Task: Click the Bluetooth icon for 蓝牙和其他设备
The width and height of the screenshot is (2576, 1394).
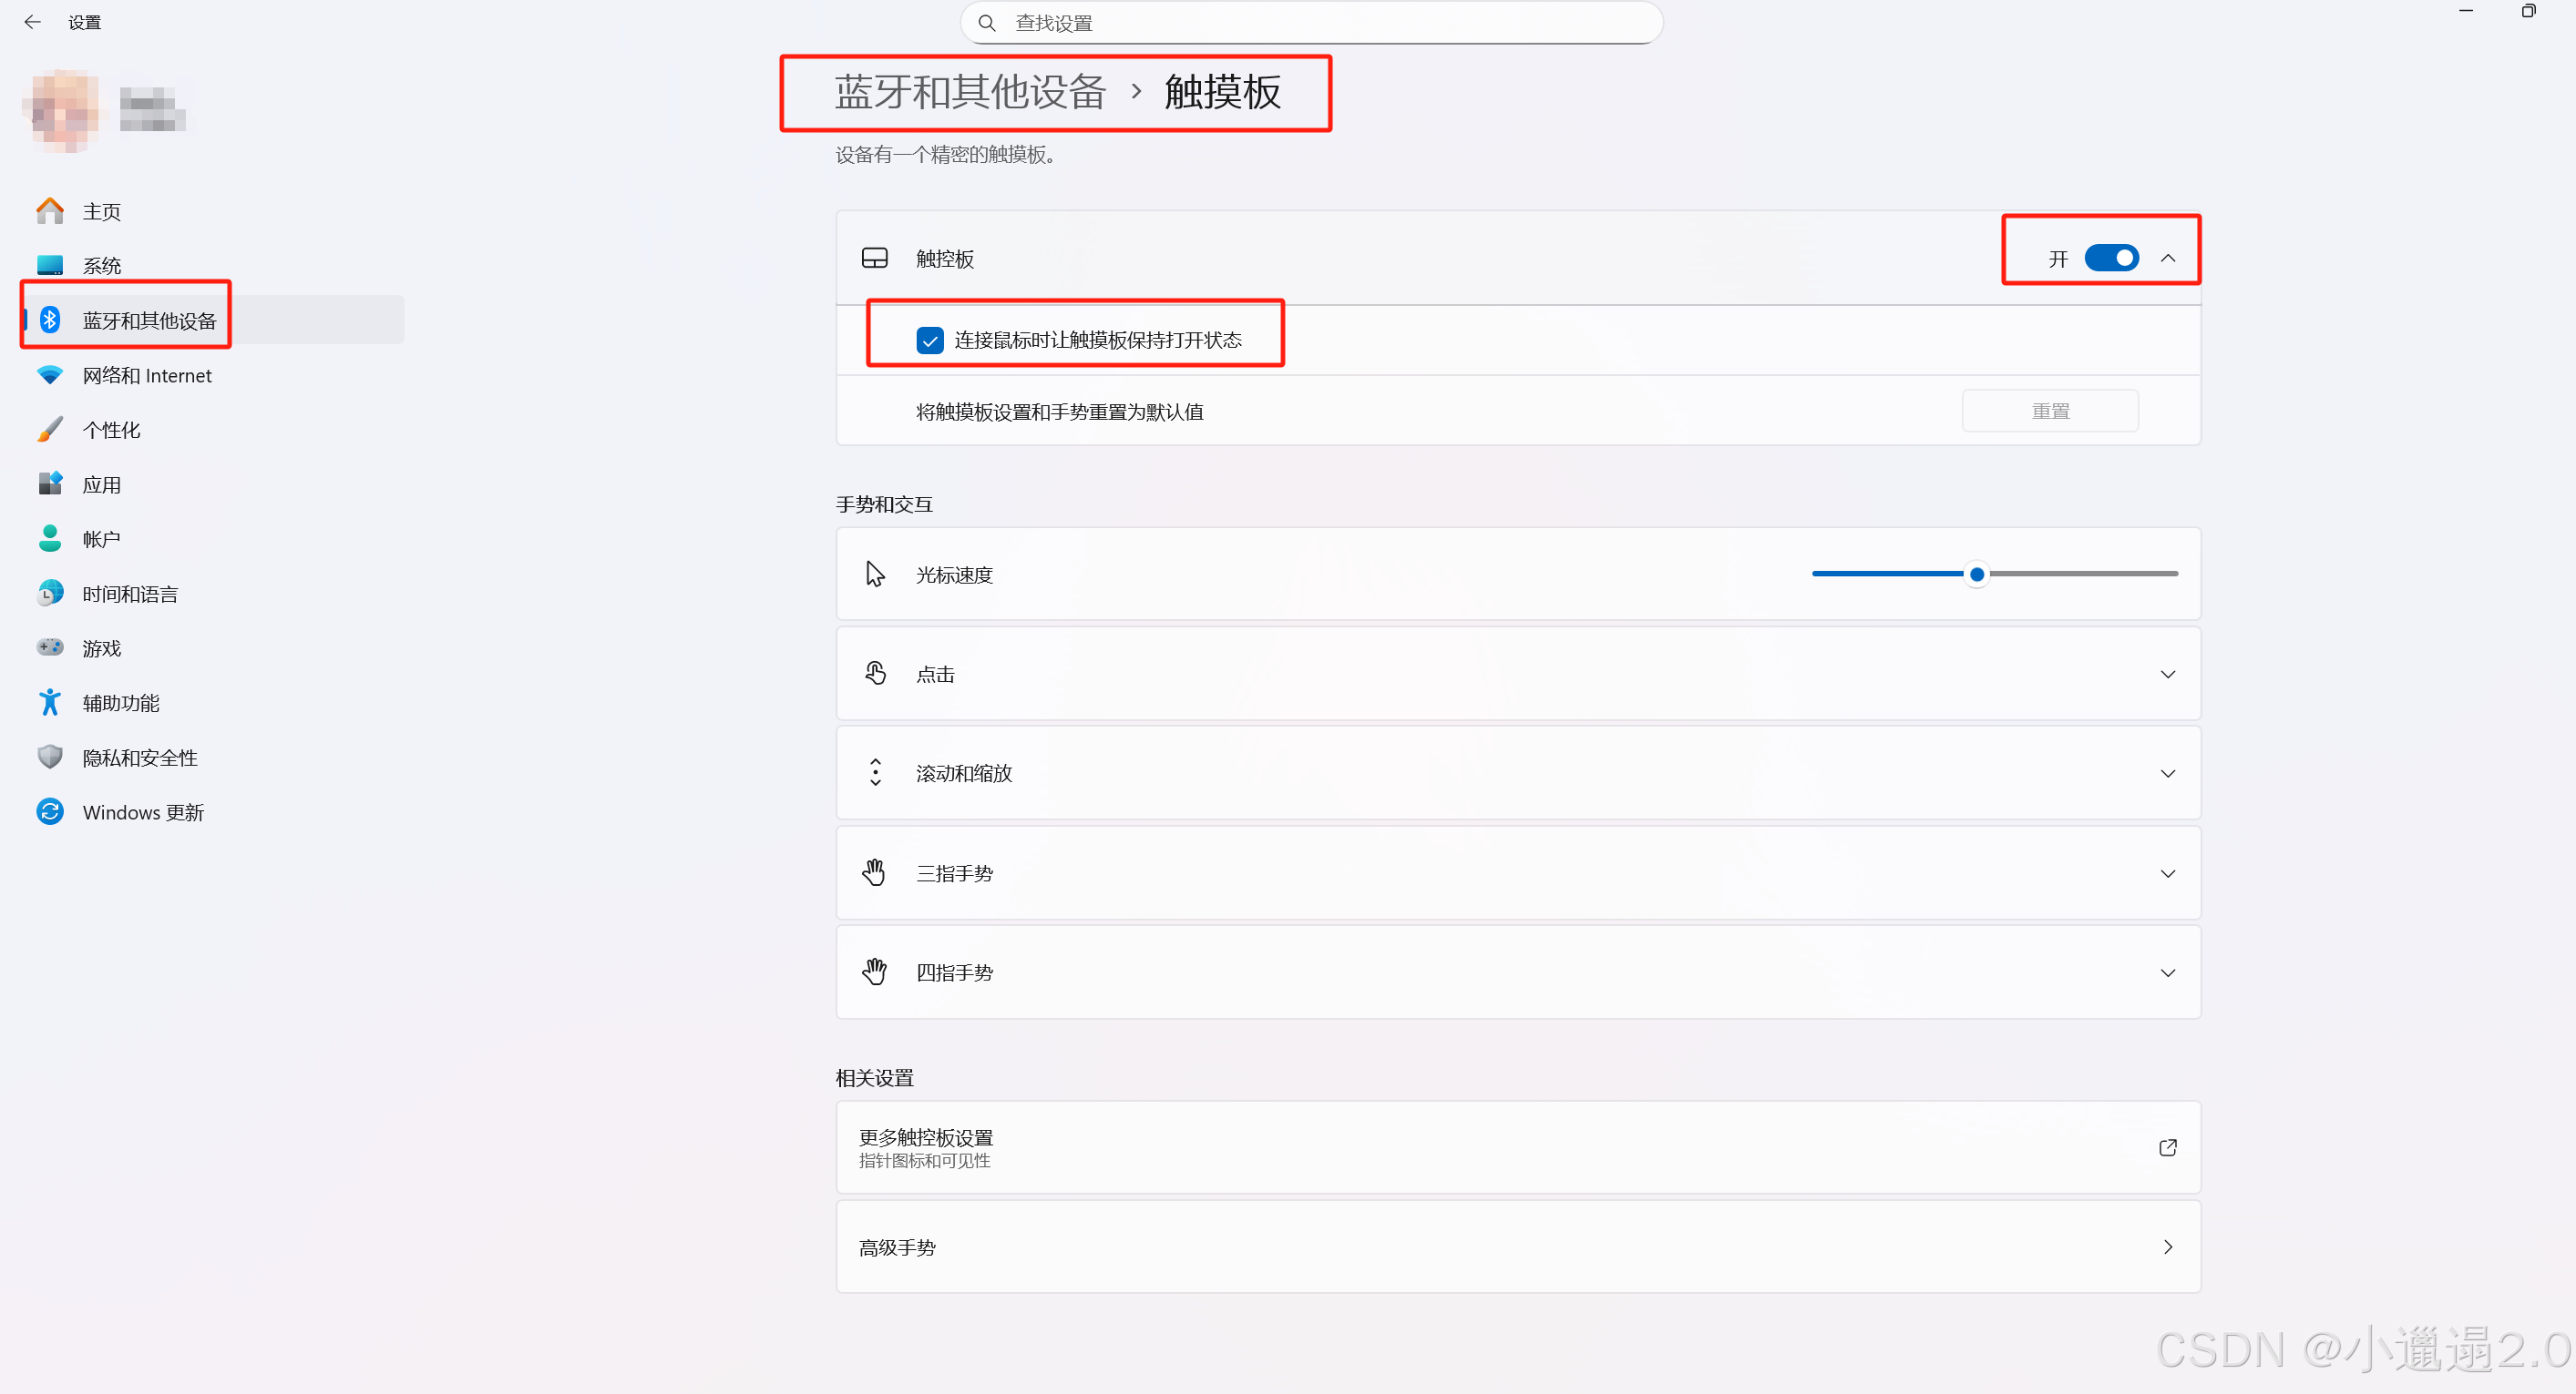Action: click(x=50, y=320)
